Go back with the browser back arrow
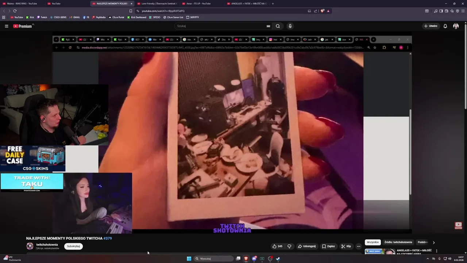467x263 pixels. click(x=4, y=11)
